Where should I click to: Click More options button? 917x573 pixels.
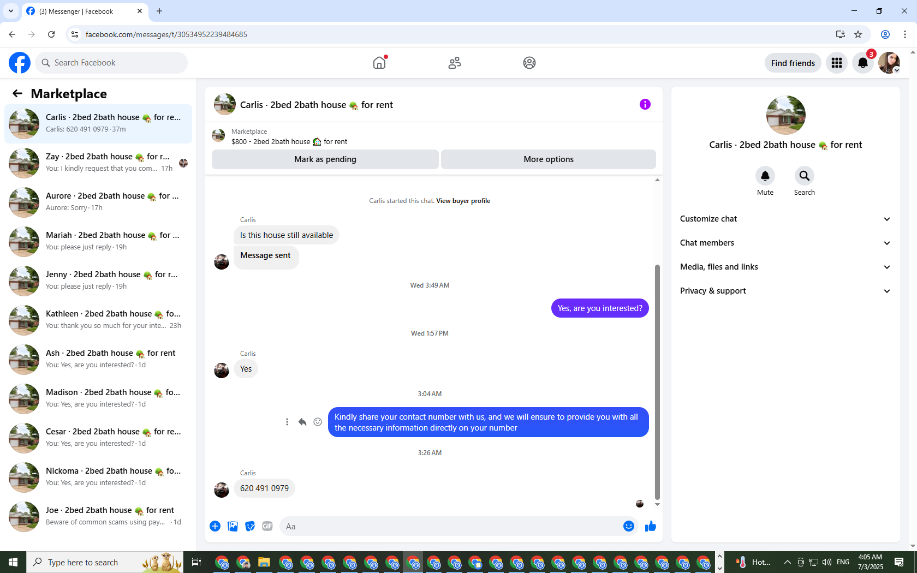pyautogui.click(x=549, y=159)
